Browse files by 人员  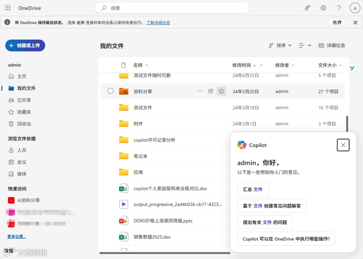point(17,150)
